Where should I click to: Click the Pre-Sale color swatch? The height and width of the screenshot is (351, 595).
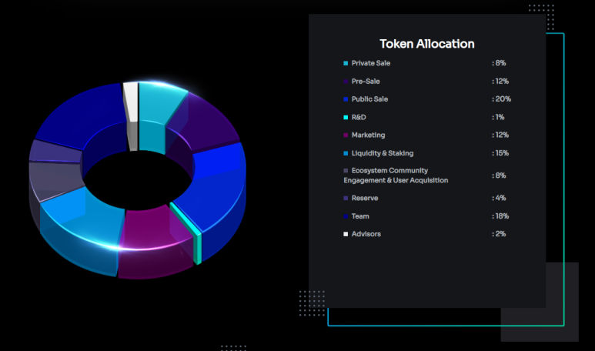coord(346,81)
